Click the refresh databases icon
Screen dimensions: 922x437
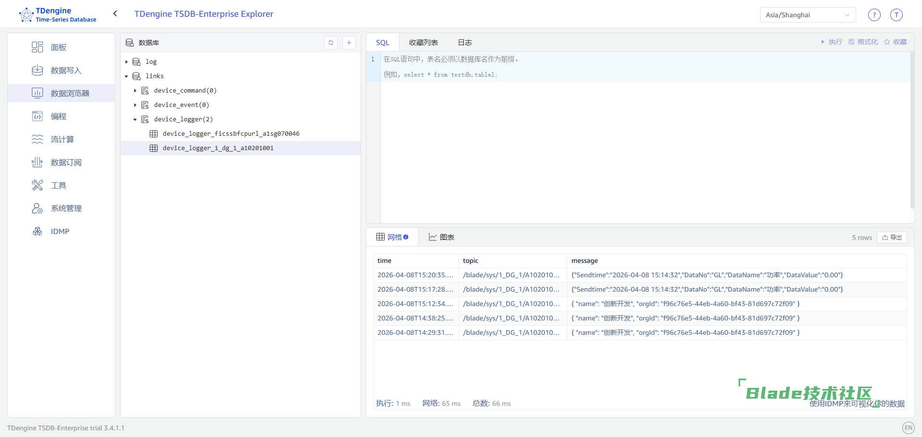pos(331,43)
